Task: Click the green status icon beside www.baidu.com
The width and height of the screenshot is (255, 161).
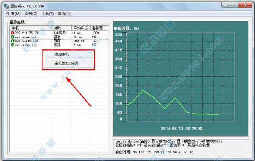Action: coord(12,41)
